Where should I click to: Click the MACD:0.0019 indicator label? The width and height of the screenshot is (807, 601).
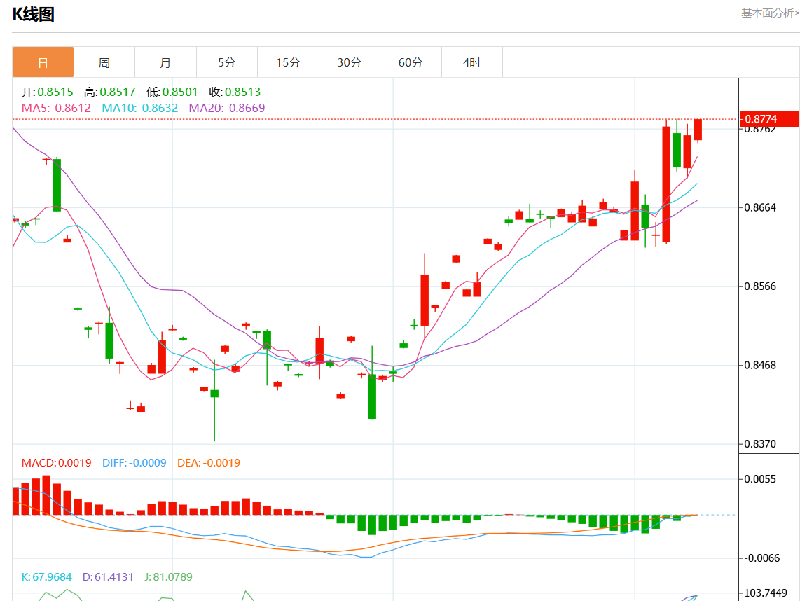57,462
